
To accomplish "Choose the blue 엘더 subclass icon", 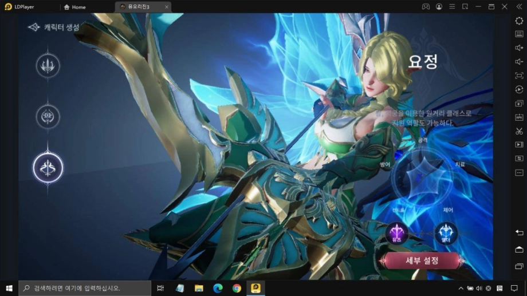I will point(446,233).
